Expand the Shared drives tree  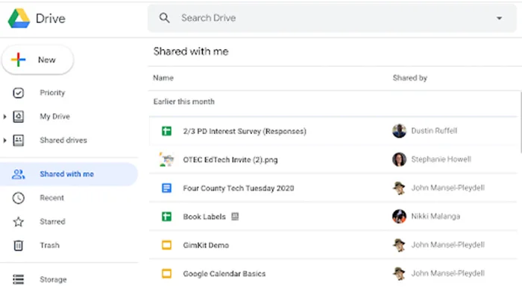point(4,141)
